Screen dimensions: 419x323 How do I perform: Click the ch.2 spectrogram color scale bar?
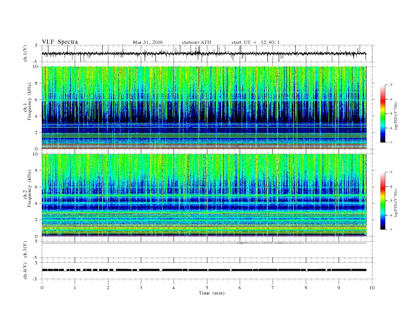coord(383,201)
